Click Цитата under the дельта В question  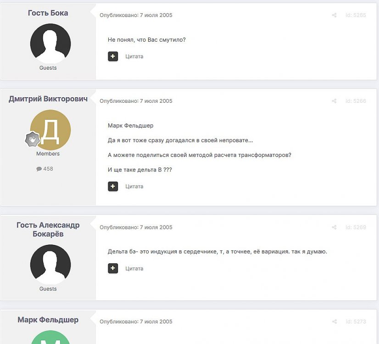134,186
